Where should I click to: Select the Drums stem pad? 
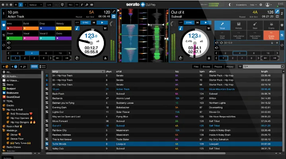point(271,25)
